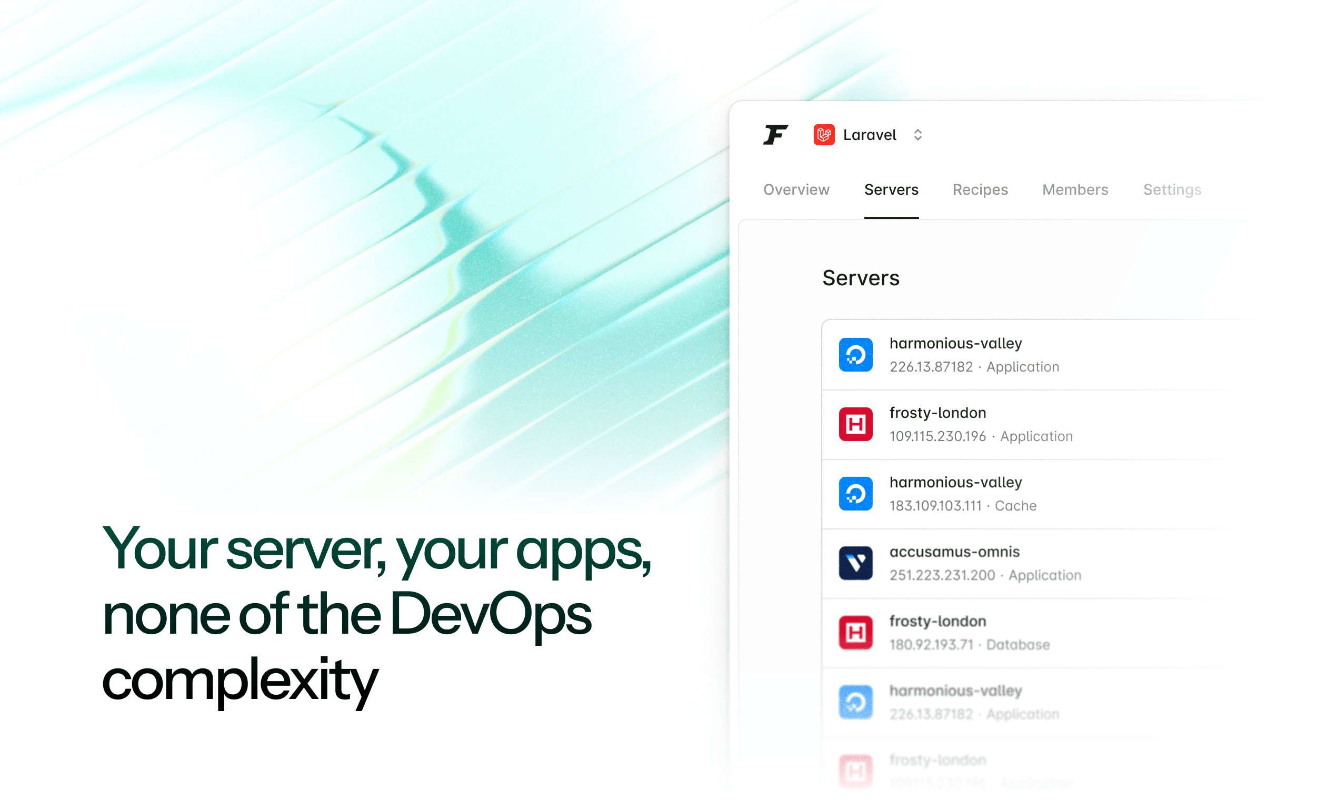Viewport: 1337px width, 800px height.
Task: Click Vultr icon for accusamus-omnis server
Action: (855, 563)
